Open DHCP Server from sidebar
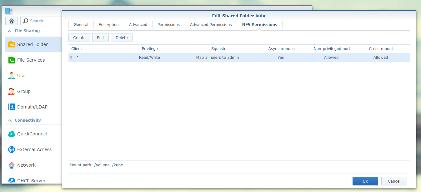 12,180
